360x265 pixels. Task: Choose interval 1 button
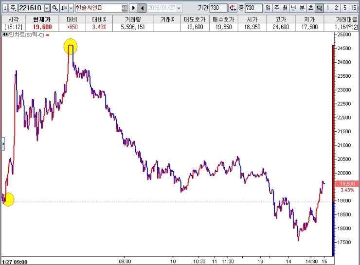pyautogui.click(x=327, y=8)
